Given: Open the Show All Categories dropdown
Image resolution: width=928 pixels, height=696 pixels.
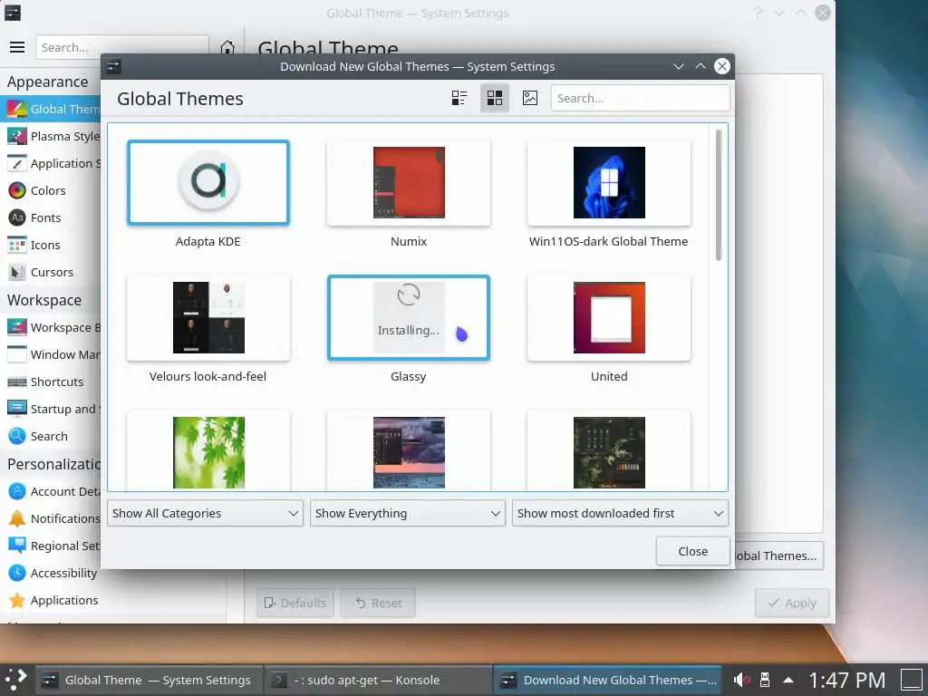Looking at the screenshot, I should (206, 513).
